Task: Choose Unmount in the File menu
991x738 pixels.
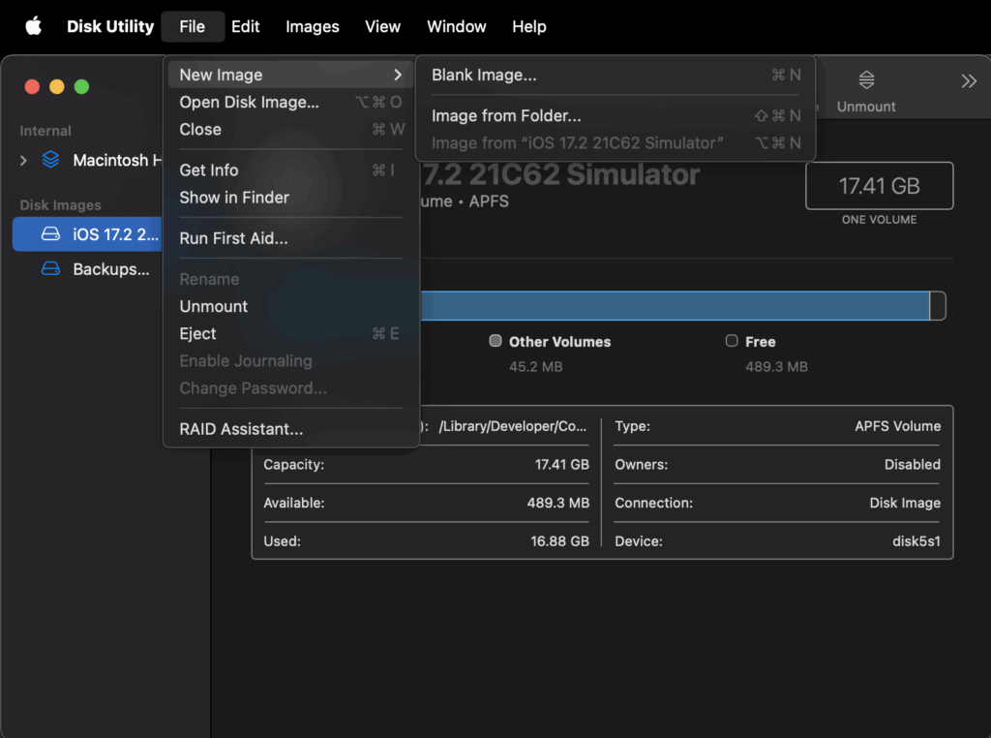Action: (x=290, y=306)
